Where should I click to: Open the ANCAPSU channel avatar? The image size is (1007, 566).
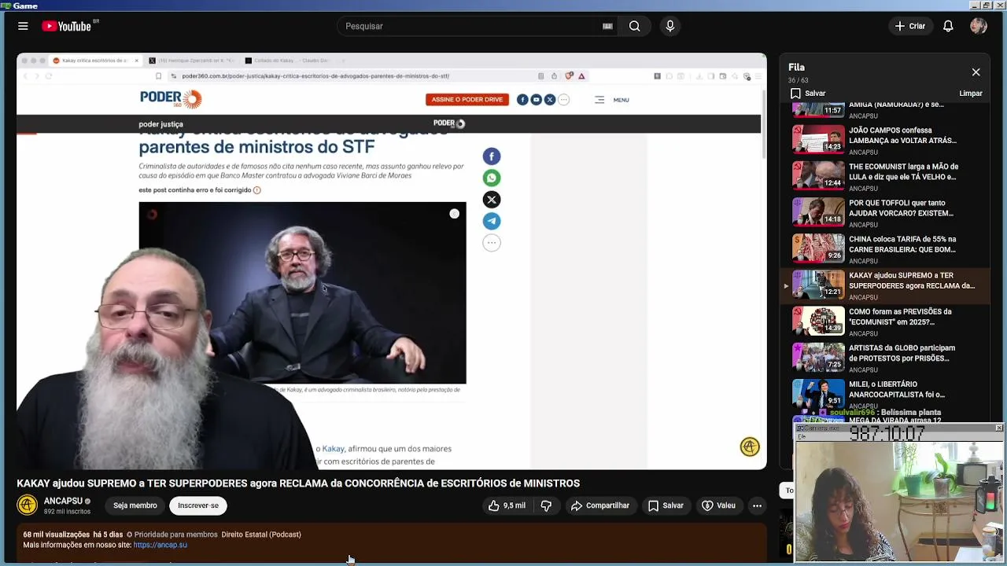(x=28, y=505)
